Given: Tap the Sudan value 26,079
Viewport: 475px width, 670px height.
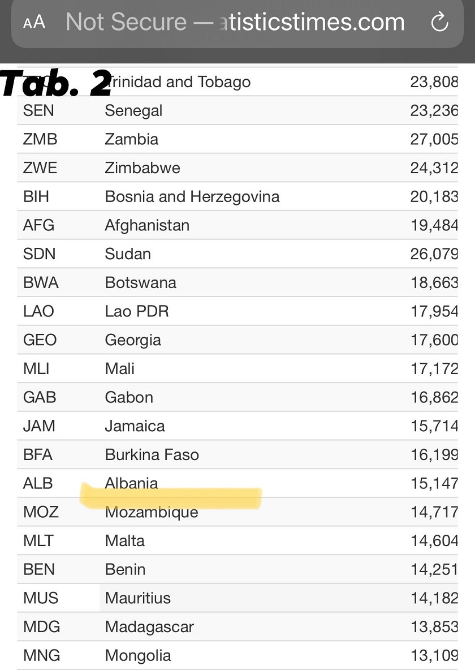Looking at the screenshot, I should pos(434,254).
